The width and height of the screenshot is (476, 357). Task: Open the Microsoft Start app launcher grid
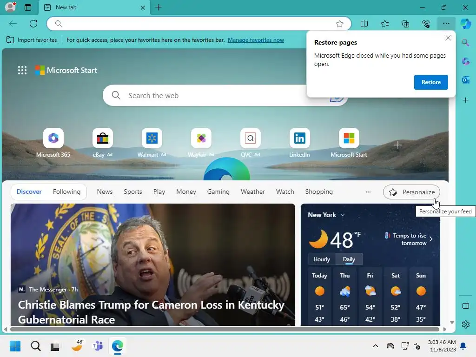tap(22, 70)
